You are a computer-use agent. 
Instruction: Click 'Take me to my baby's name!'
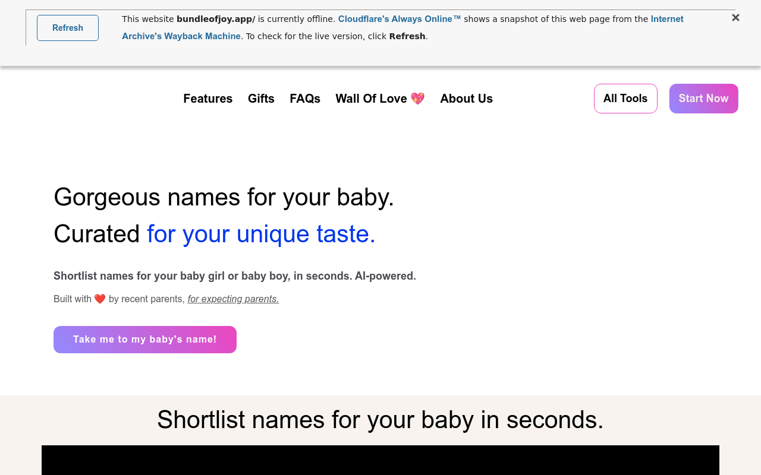145,340
